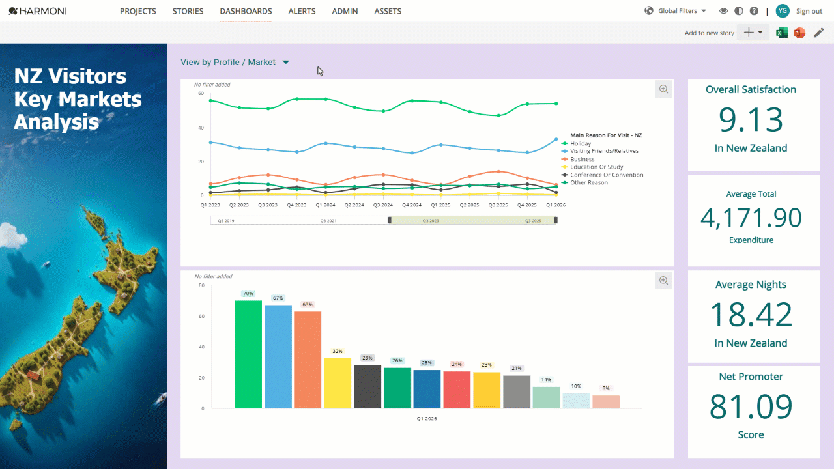
Task: Edit dashboard with the pencil icon
Action: (x=819, y=33)
